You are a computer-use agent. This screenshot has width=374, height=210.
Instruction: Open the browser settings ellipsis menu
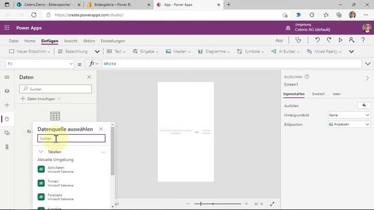tap(366, 15)
